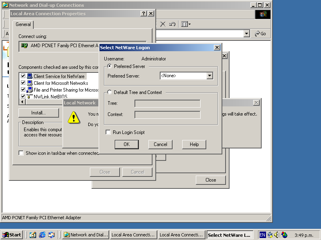The image size is (321, 240).
Task: Select the NWLink NetBIOS protocol icon
Action: point(30,96)
